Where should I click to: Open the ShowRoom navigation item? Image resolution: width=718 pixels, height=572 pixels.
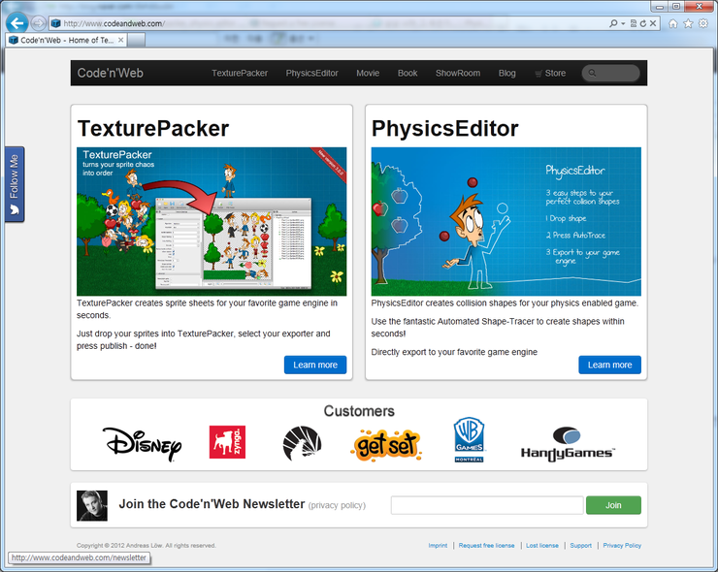[x=458, y=73]
